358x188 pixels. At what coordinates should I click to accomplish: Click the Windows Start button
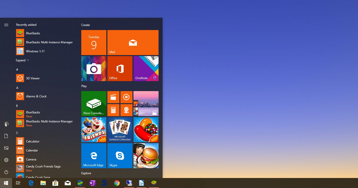click(x=6, y=183)
